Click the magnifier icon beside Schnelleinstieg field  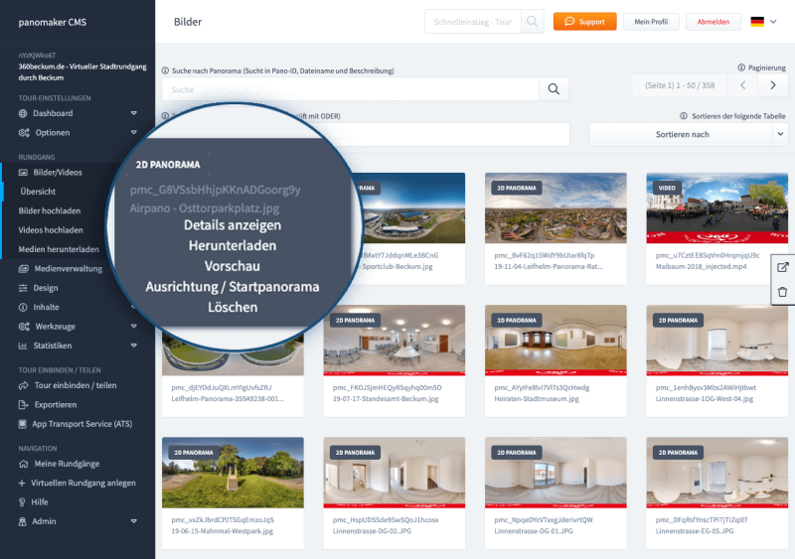[x=534, y=22]
